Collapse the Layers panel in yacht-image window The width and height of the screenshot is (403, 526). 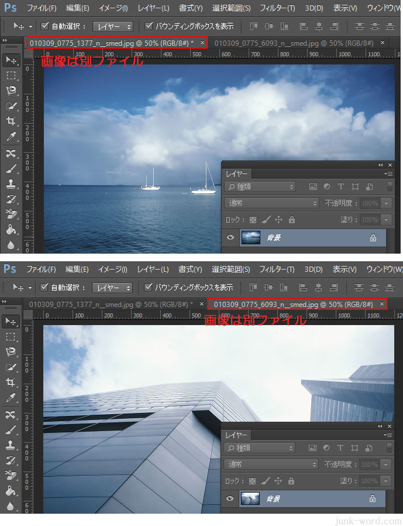pos(381,165)
